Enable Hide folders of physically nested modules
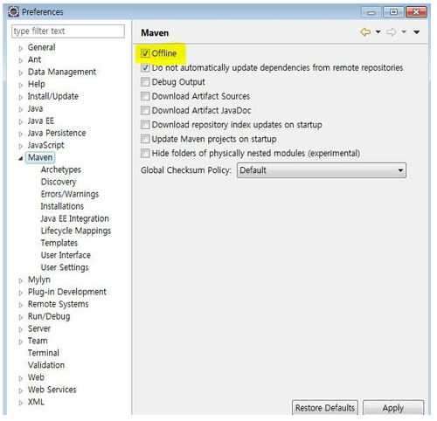The image size is (437, 421). pyautogui.click(x=145, y=153)
